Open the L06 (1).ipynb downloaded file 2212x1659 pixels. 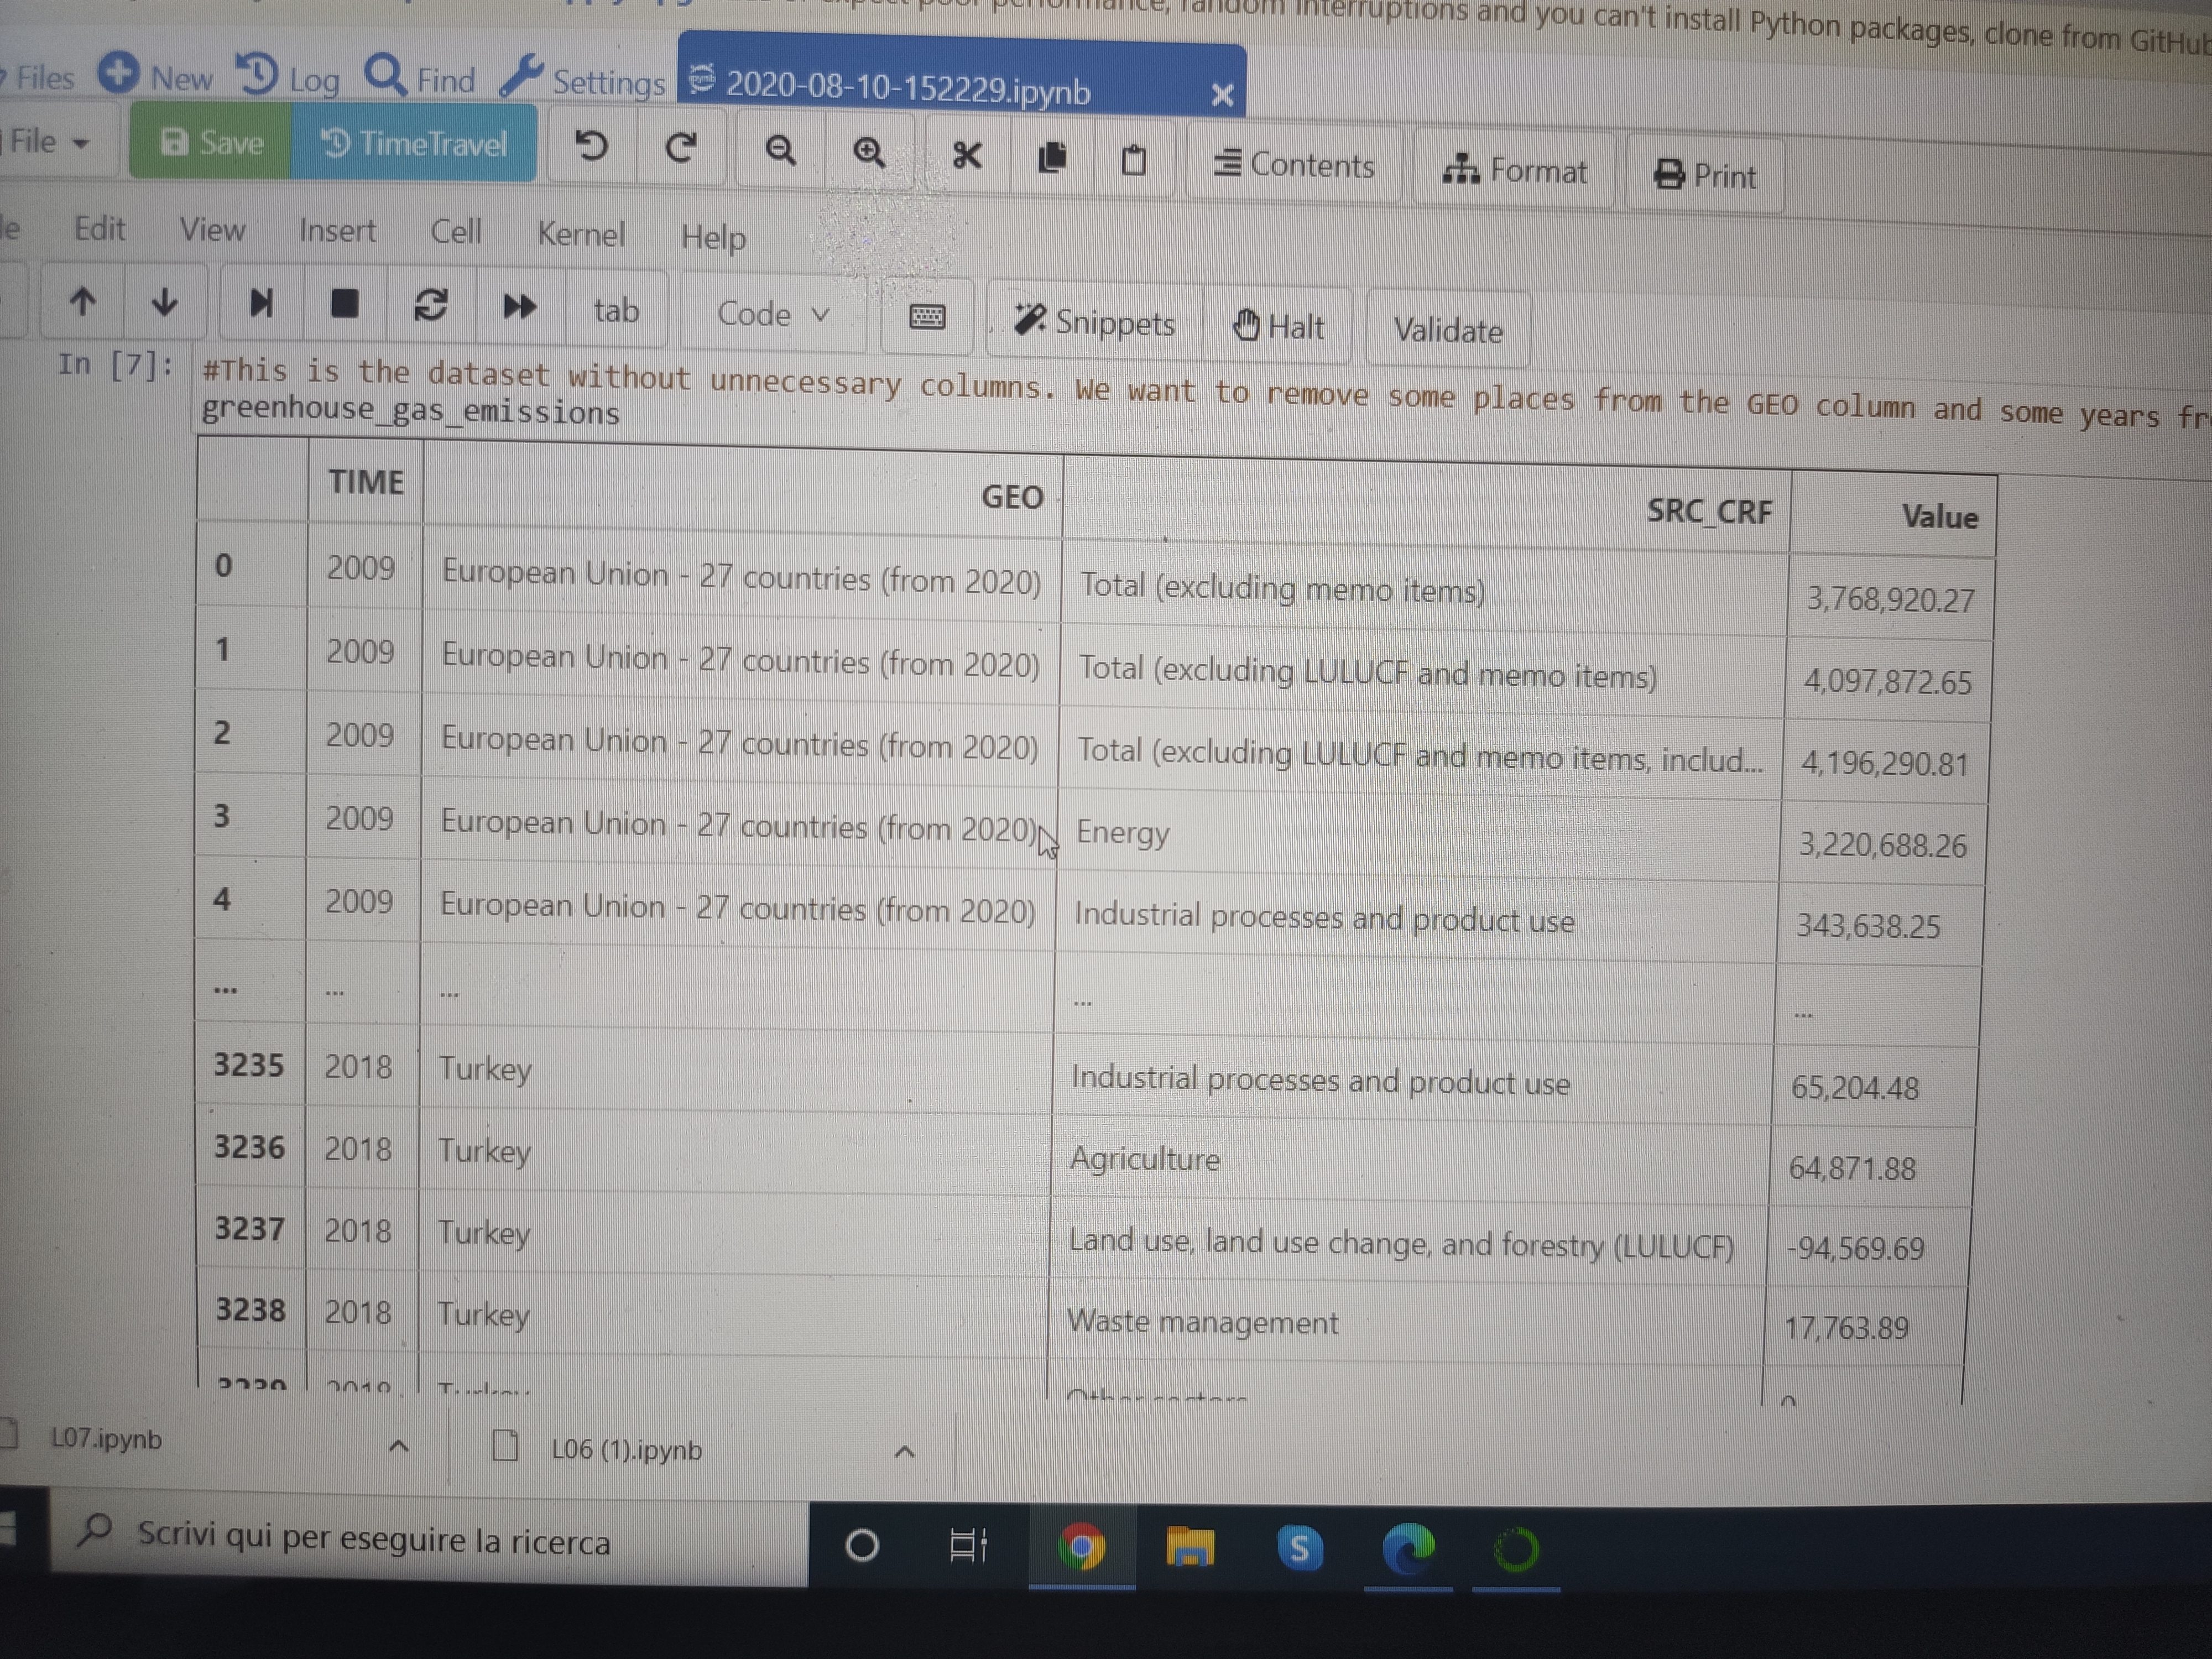(626, 1449)
